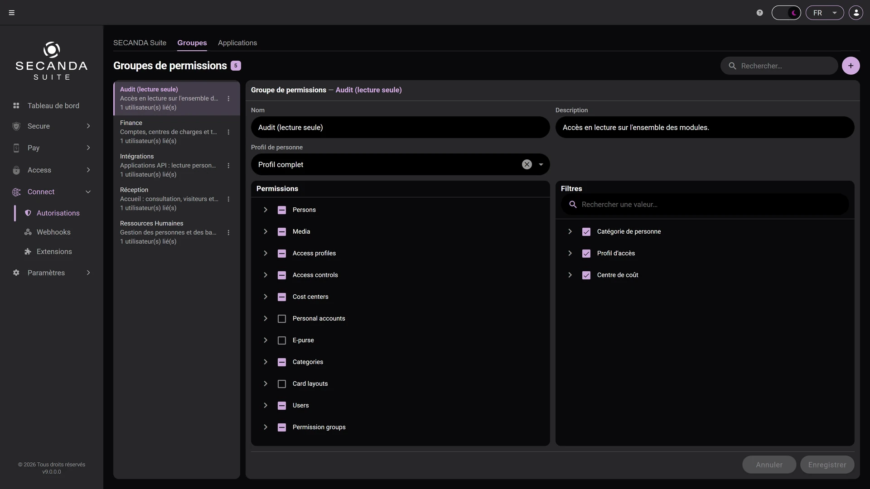Toggle the dark mode switch

pos(786,13)
